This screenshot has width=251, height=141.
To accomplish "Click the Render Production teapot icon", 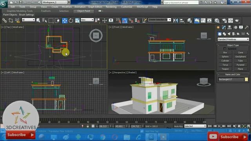I will click(x=237, y=20).
